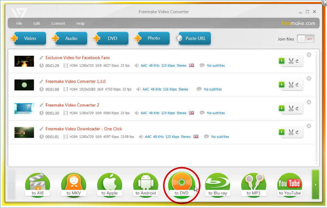Add audio files using Audio button
The width and height of the screenshot is (327, 208).
[70, 38]
